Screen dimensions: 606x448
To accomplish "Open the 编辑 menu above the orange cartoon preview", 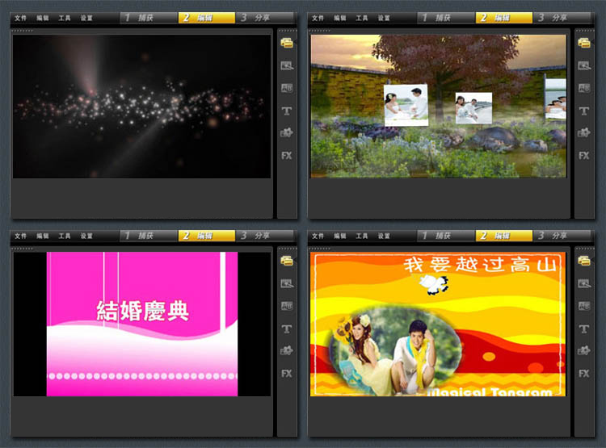I will [339, 236].
